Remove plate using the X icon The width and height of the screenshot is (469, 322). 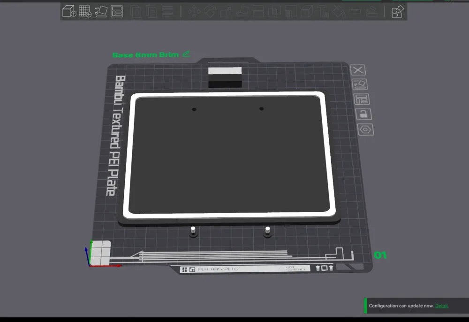[x=358, y=70]
